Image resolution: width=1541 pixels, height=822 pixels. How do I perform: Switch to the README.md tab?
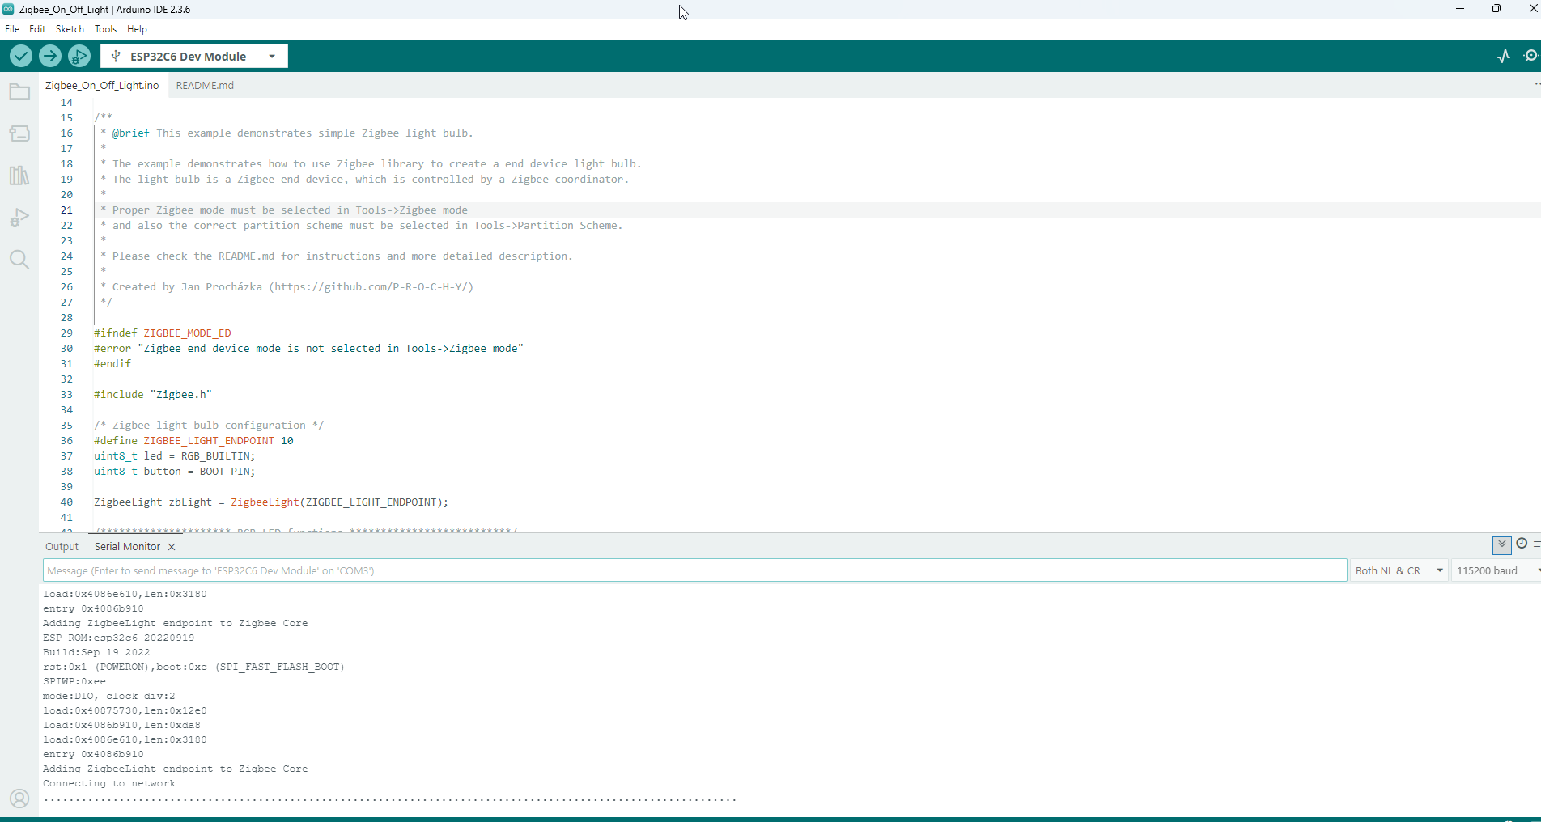pos(205,85)
